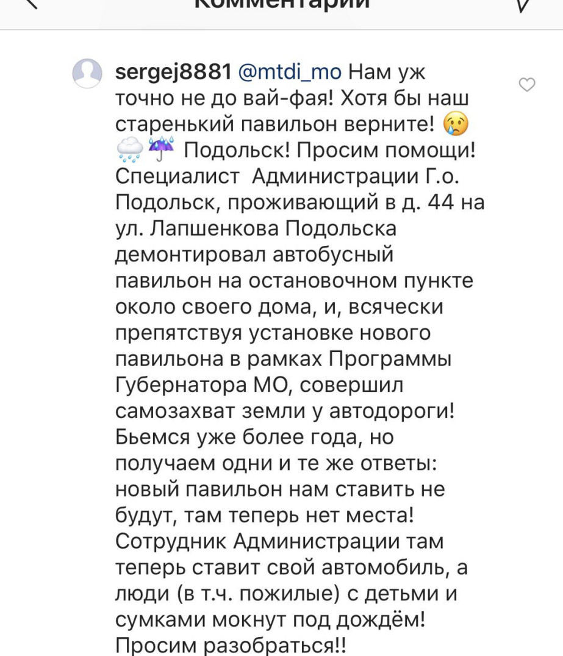Tap the umbrella emoji in the comment
The width and height of the screenshot is (563, 656).
(160, 150)
